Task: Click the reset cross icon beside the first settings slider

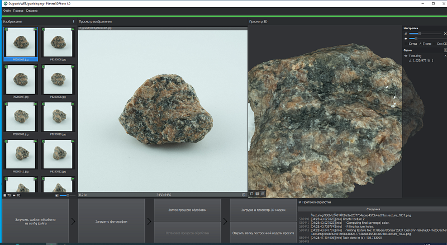Action: coord(445,34)
